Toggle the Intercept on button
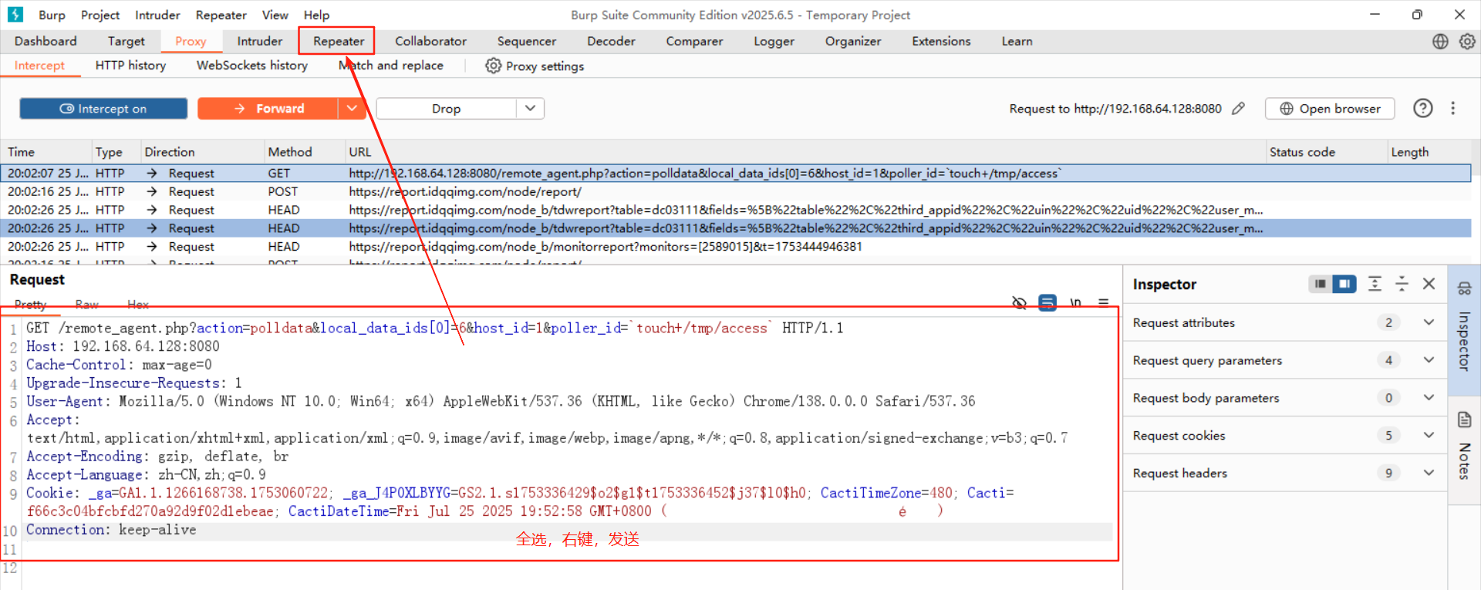The height and width of the screenshot is (590, 1481). point(103,109)
